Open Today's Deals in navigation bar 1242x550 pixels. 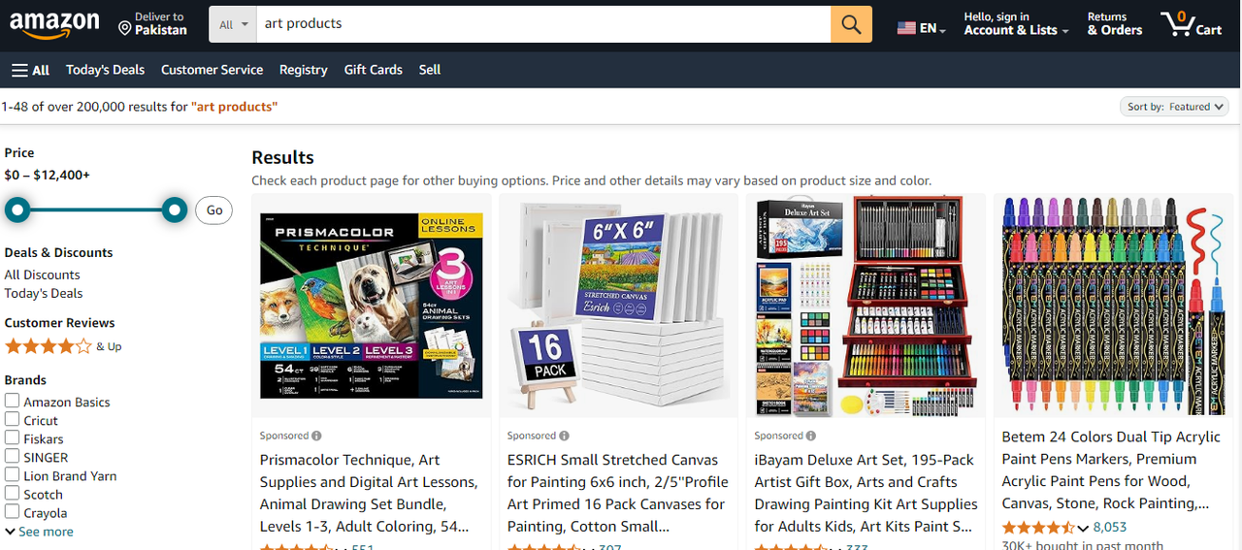click(105, 70)
